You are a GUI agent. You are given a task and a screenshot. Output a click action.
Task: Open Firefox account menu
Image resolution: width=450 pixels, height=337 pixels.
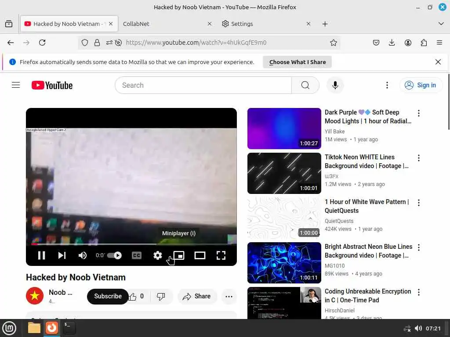click(x=408, y=43)
